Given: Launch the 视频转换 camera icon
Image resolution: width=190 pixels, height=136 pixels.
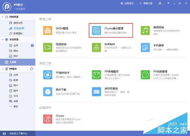Looking at the screenshot, I should point(47,47).
